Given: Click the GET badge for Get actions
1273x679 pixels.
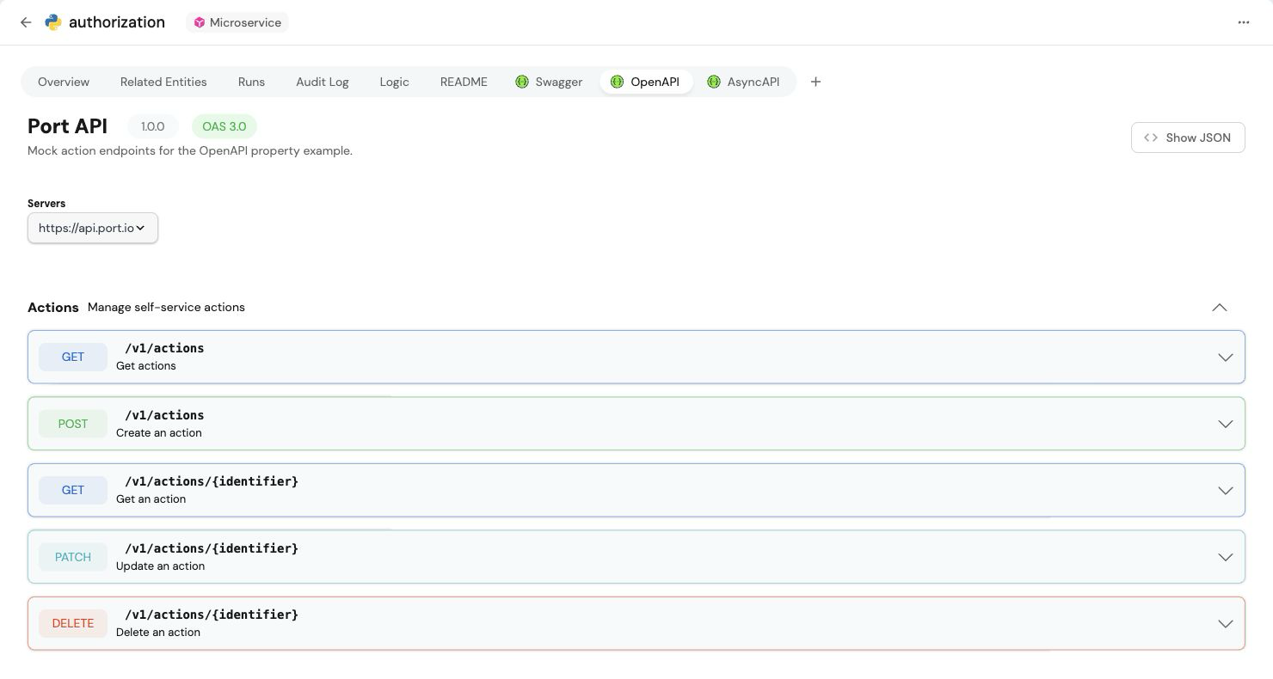Looking at the screenshot, I should tap(73, 357).
